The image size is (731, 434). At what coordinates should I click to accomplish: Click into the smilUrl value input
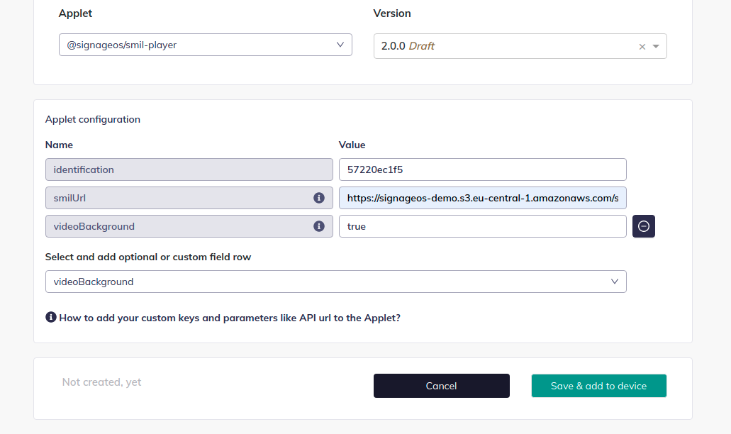[482, 198]
